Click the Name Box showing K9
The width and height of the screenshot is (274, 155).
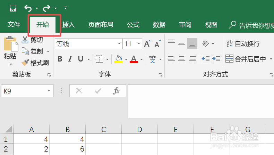[27, 91]
